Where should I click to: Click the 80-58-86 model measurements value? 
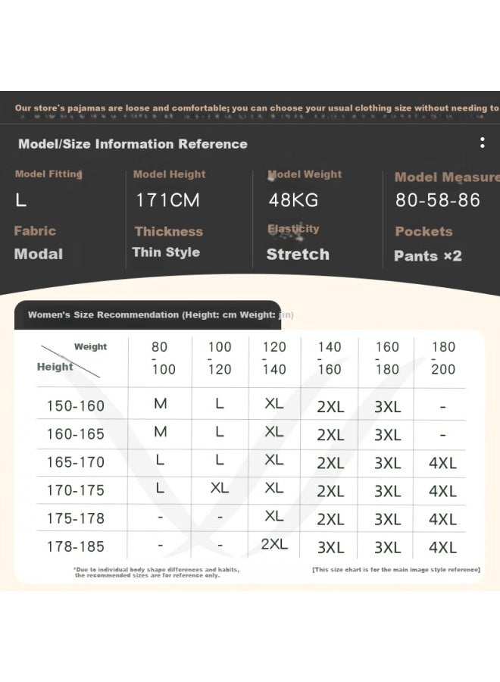437,200
